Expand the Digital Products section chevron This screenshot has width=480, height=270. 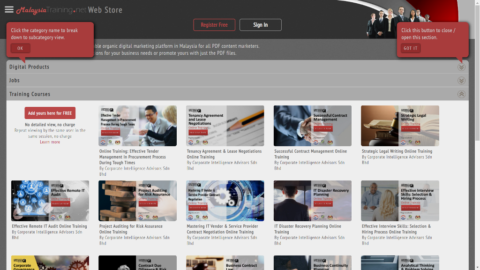click(461, 67)
